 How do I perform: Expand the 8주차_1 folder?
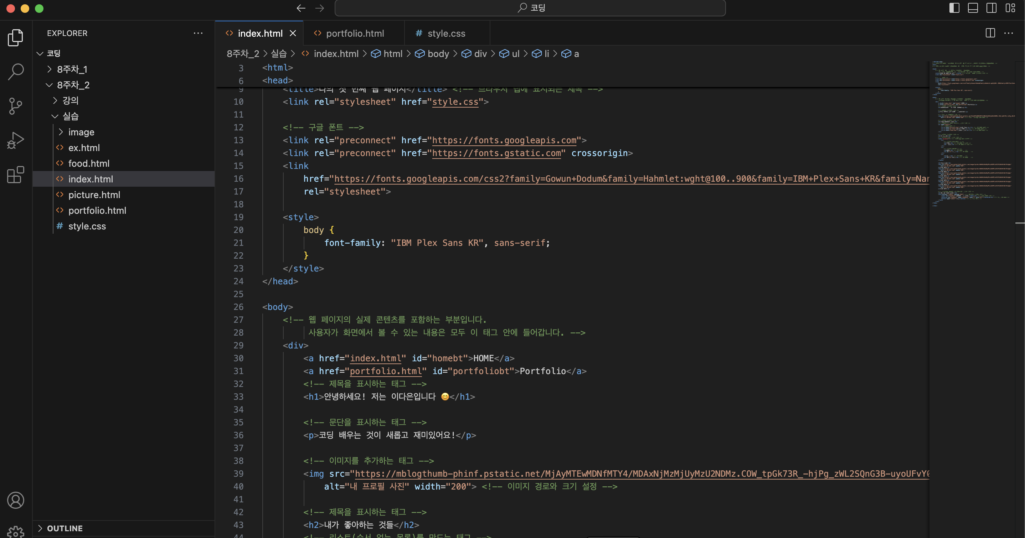[72, 69]
